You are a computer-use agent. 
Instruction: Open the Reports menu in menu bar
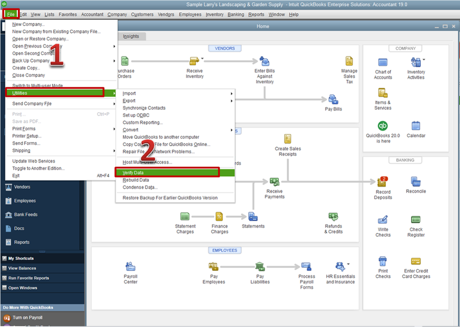coord(256,14)
